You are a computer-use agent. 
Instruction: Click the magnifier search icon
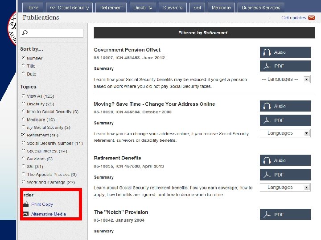coord(25,32)
